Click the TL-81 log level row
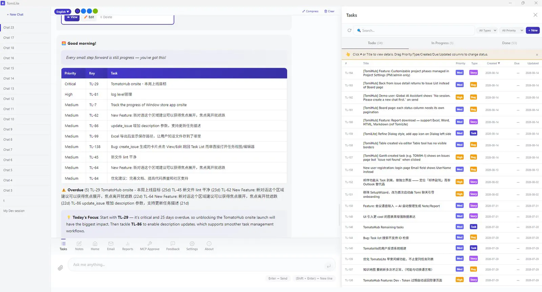This screenshot has width=542, height=292. (174, 95)
